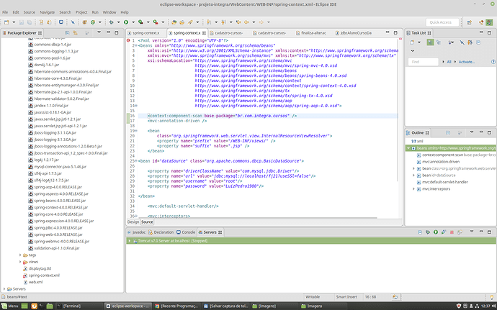
Task: Click the Find field in Task List
Action: [x=424, y=62]
